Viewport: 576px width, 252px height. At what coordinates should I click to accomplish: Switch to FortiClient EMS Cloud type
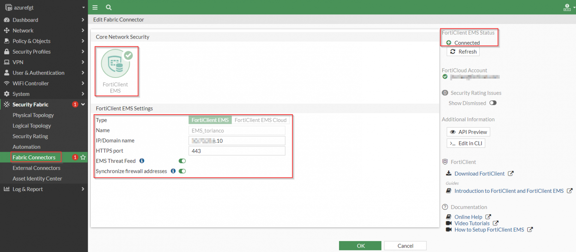click(x=260, y=120)
